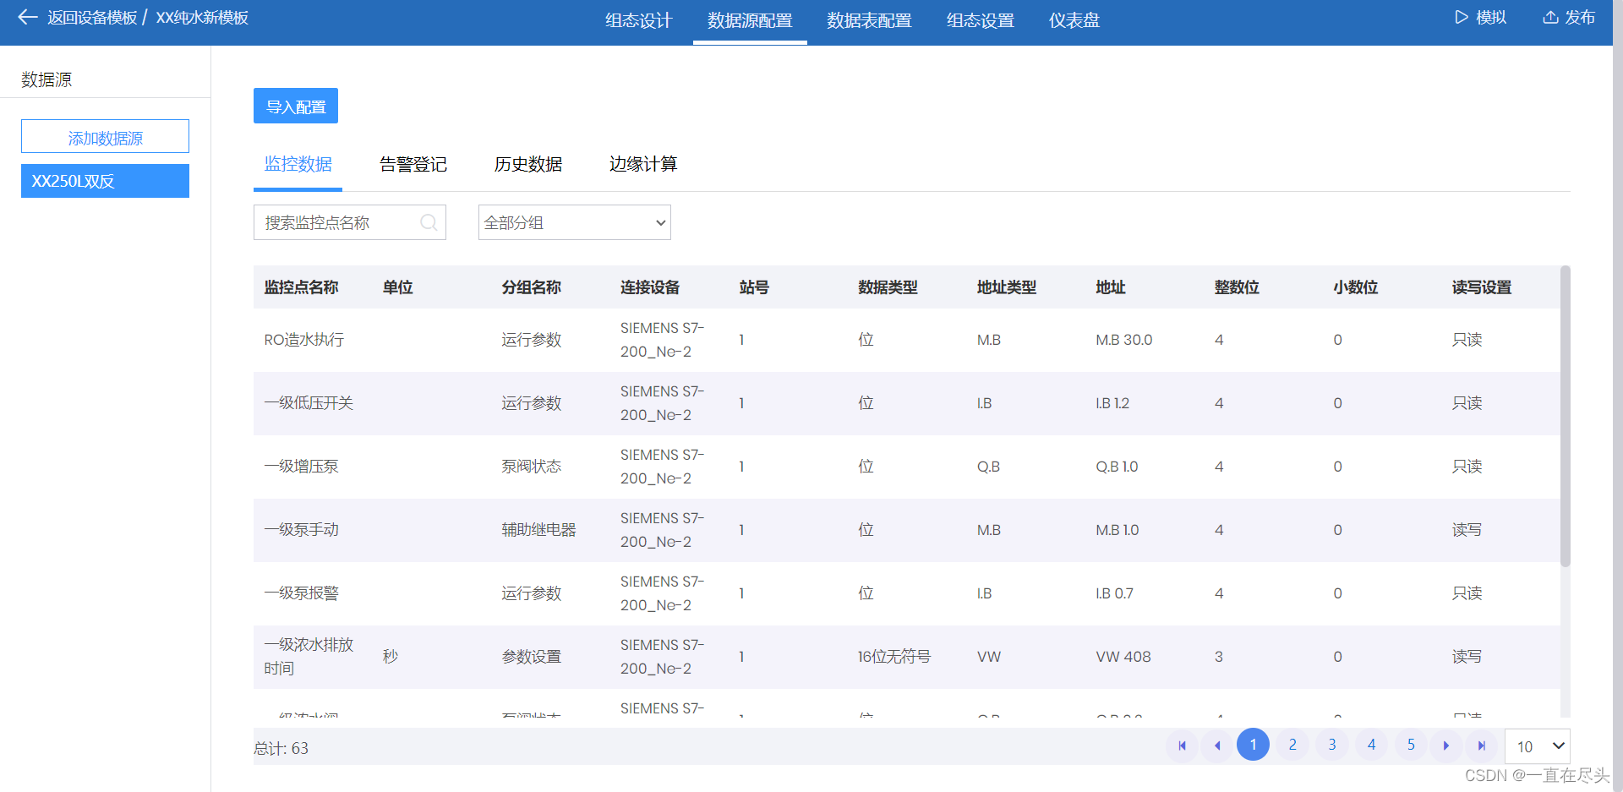The image size is (1623, 792).
Task: Go to page 1
Action: coord(1253,745)
